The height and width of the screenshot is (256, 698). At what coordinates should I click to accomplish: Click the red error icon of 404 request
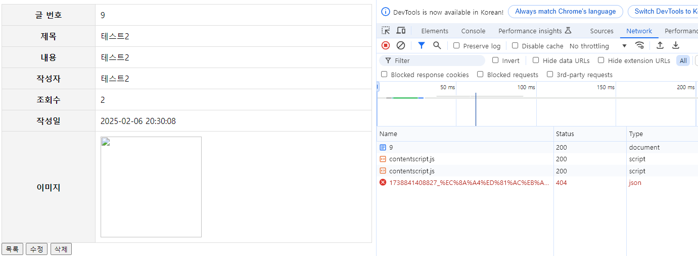pos(383,182)
